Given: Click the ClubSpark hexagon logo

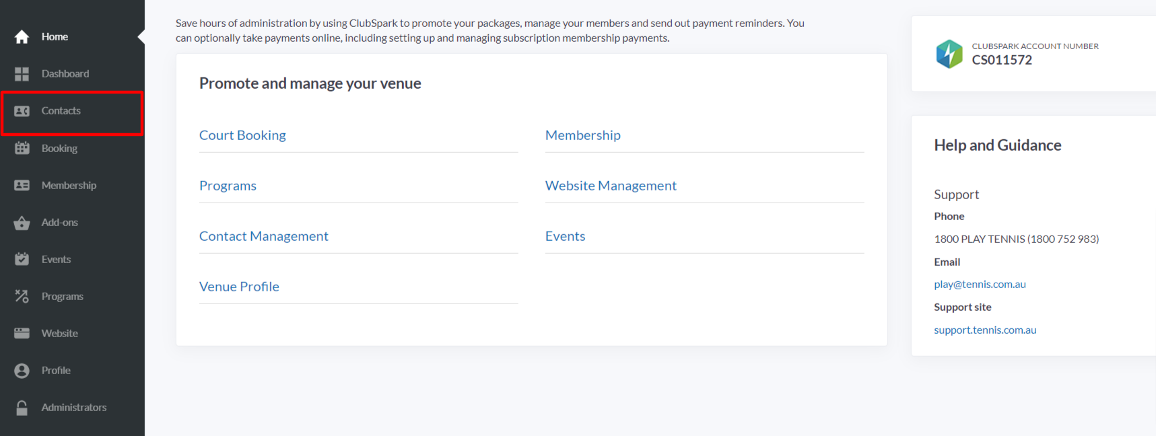Looking at the screenshot, I should pos(949,54).
